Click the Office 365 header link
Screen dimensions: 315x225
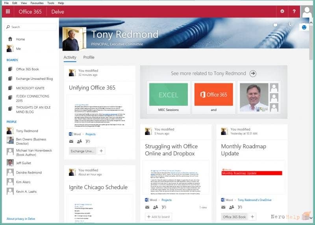coord(30,12)
